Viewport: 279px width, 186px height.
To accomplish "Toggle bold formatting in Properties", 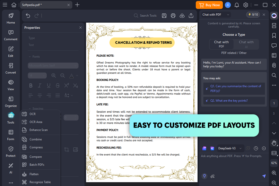I will click(x=31, y=86).
